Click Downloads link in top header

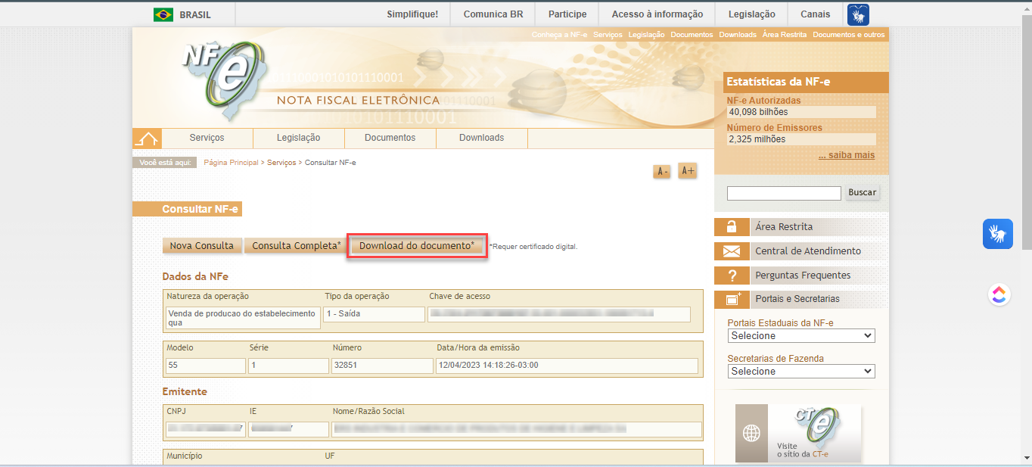tap(738, 35)
